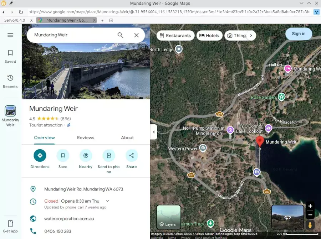Viewport: 321px width, 239px height.
Task: Click Send product feedback link
Action: click(x=211, y=238)
